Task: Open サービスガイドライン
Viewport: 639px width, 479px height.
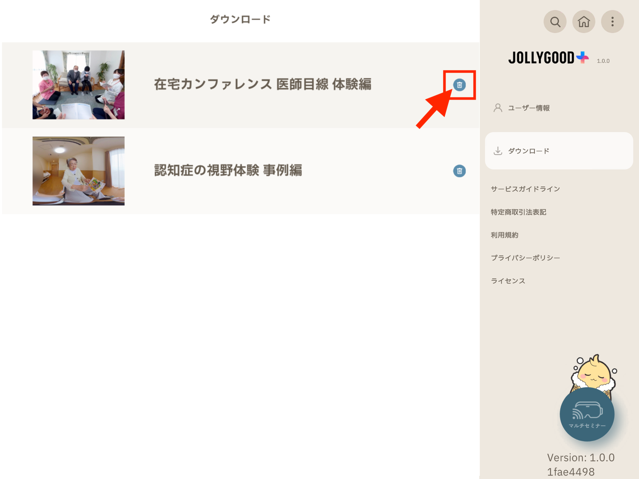Action: pyautogui.click(x=525, y=189)
